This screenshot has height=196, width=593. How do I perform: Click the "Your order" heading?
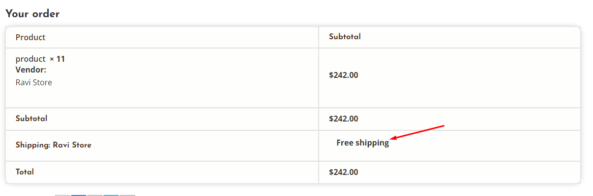click(32, 14)
